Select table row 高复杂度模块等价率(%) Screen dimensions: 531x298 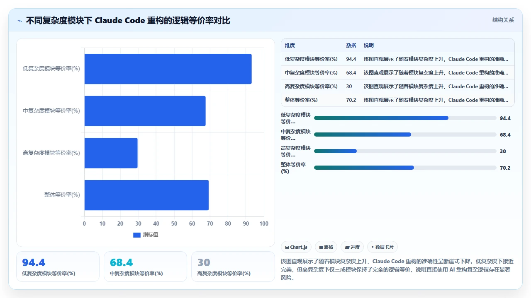[x=398, y=87]
